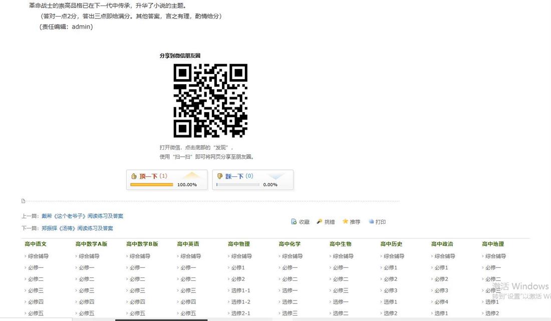Select 综合辅导 under 高中英语
This screenshot has height=321, width=551.
click(x=190, y=256)
